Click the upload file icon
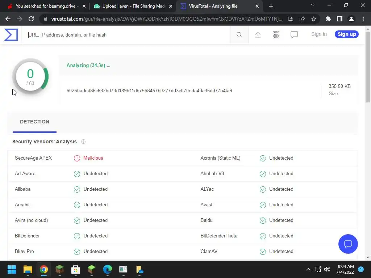 pyautogui.click(x=258, y=35)
